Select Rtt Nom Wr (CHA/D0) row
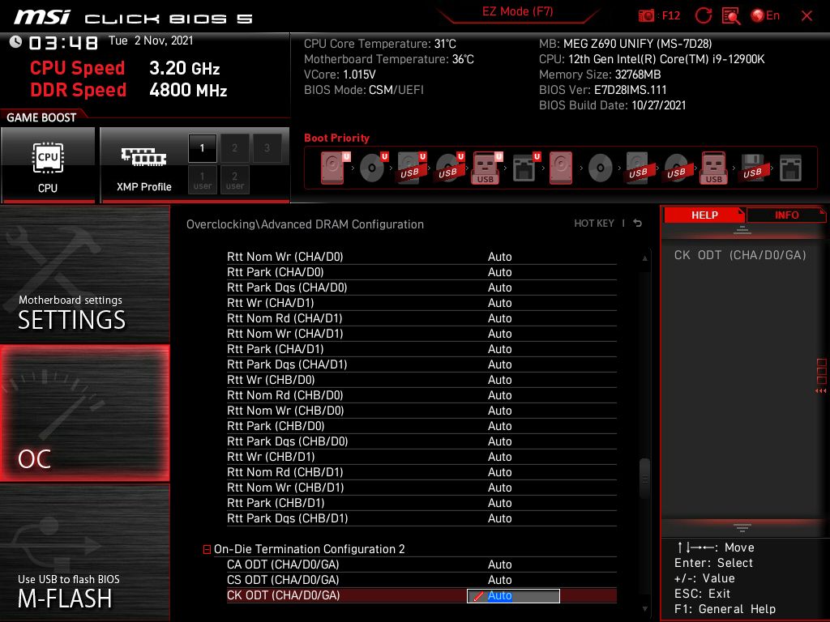This screenshot has width=830, height=622. pos(421,257)
